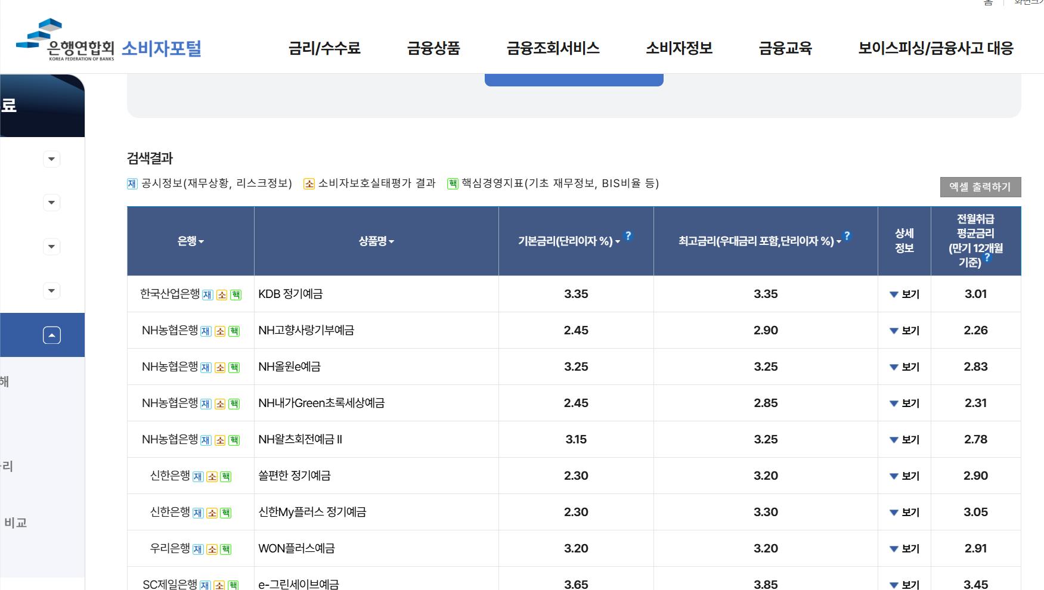
Task: Open 재 disclosure badge for NH고향사랑기부예금 row
Action: (x=206, y=331)
